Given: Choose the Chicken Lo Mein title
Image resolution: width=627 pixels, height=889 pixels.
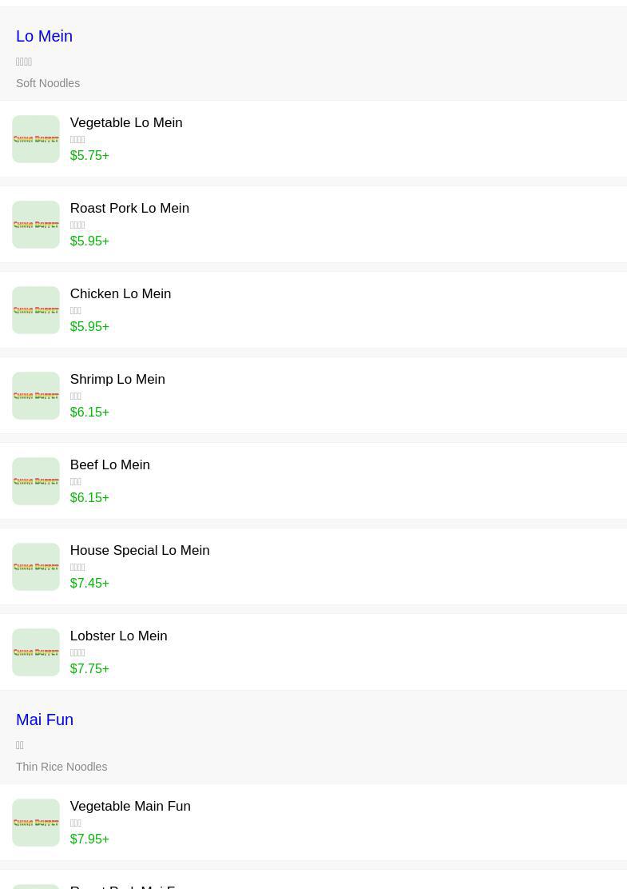Looking at the screenshot, I should click(x=121, y=293).
